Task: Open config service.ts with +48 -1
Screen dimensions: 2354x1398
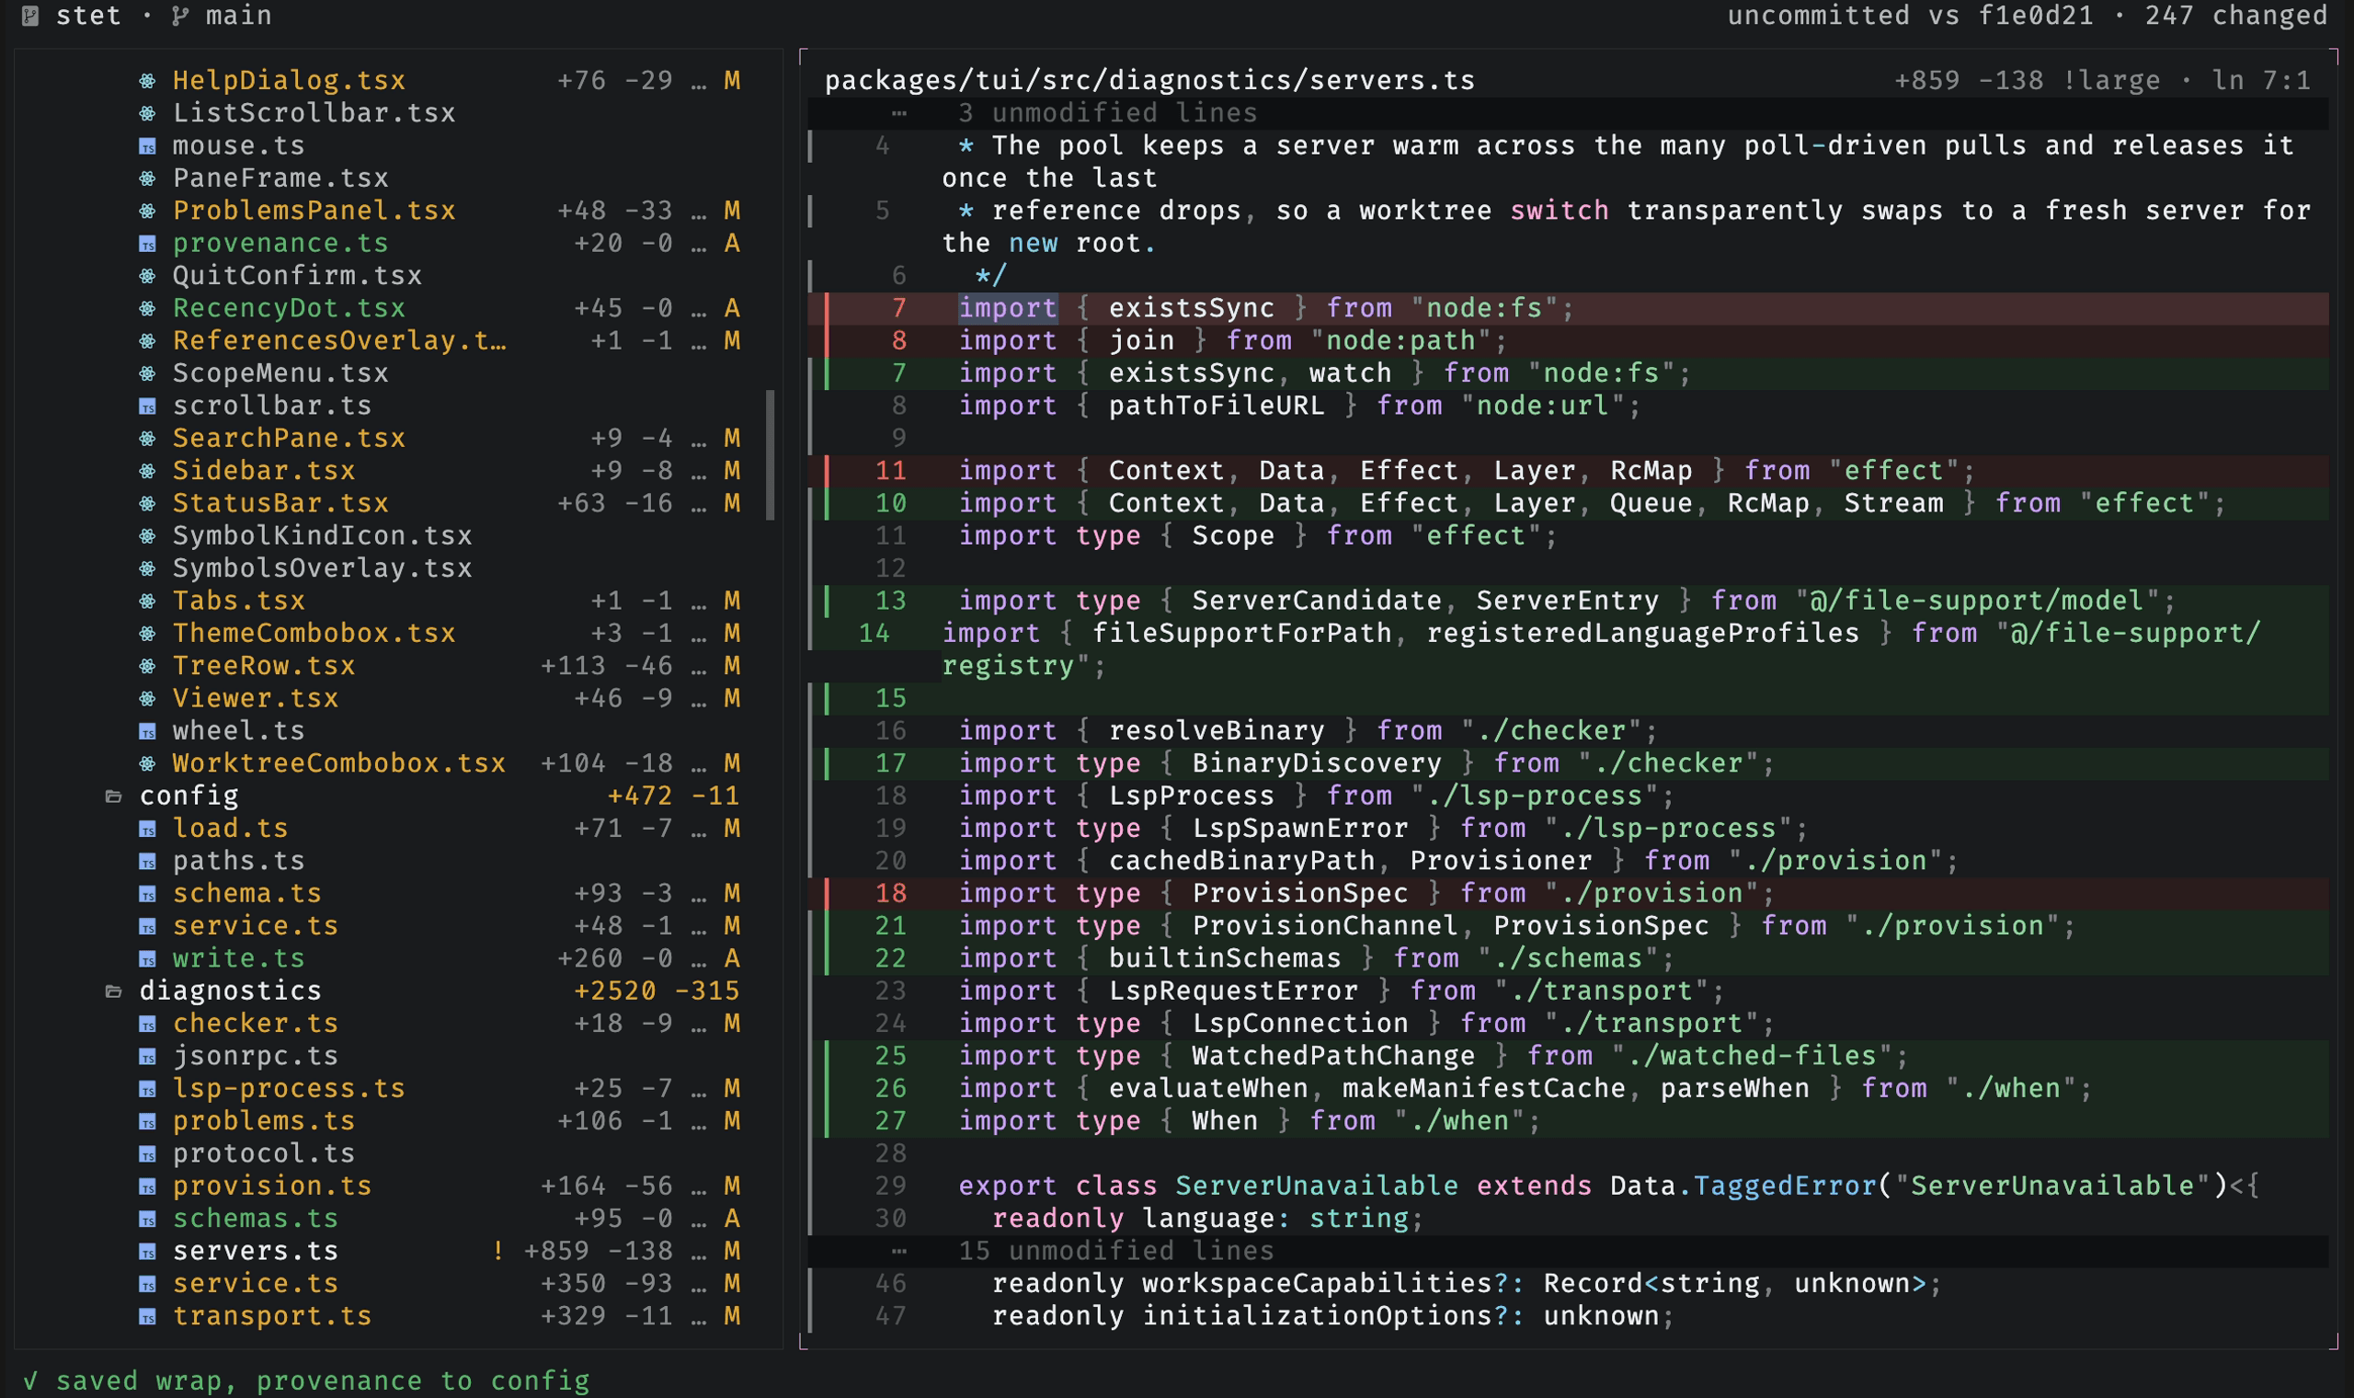Action: (x=439, y=926)
